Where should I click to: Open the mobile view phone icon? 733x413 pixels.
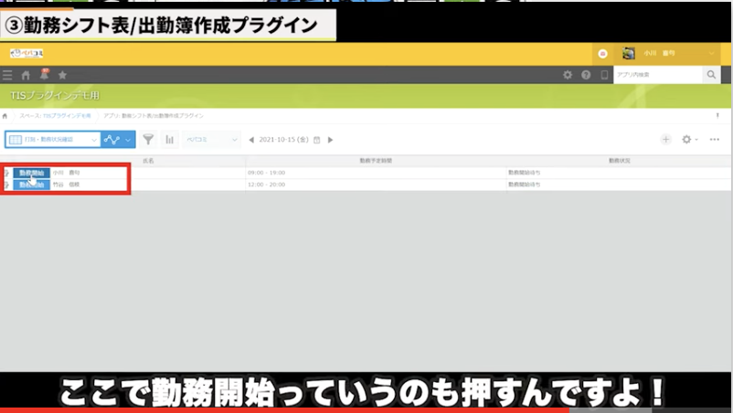603,75
